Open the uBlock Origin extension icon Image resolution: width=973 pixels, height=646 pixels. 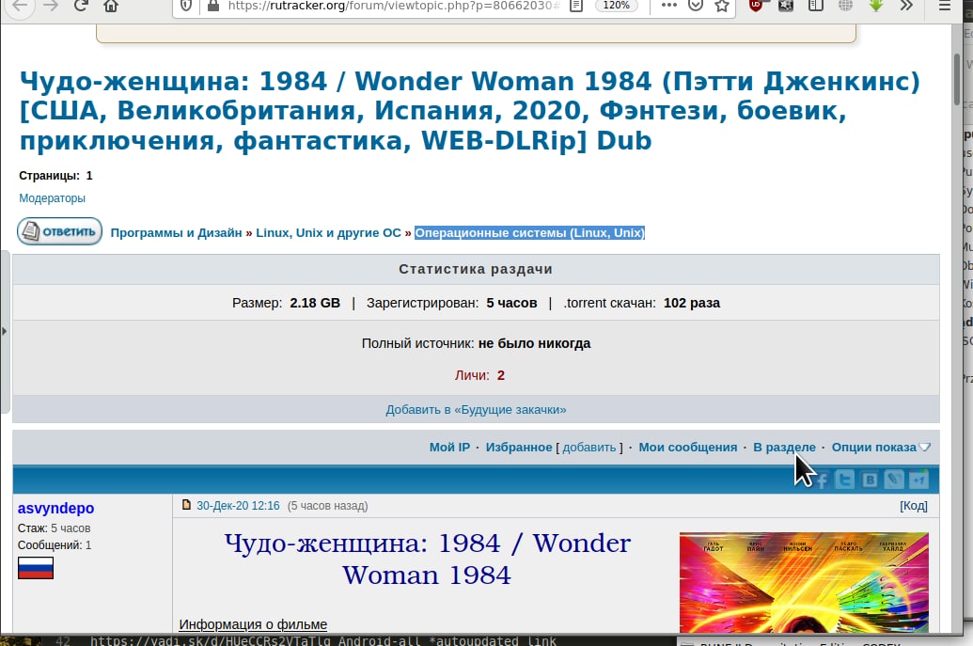(x=756, y=6)
